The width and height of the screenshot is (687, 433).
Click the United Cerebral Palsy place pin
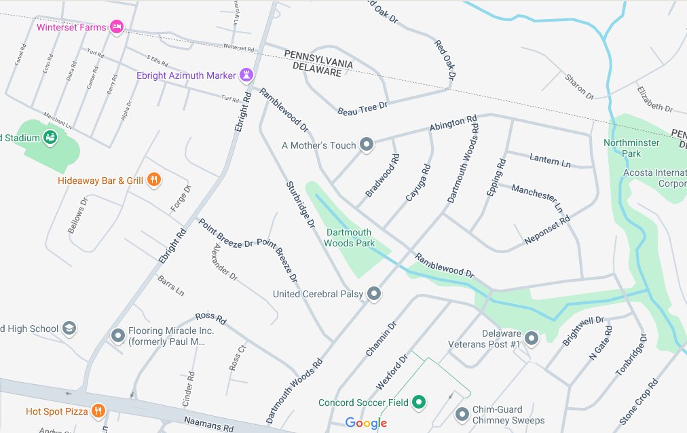[x=374, y=294]
